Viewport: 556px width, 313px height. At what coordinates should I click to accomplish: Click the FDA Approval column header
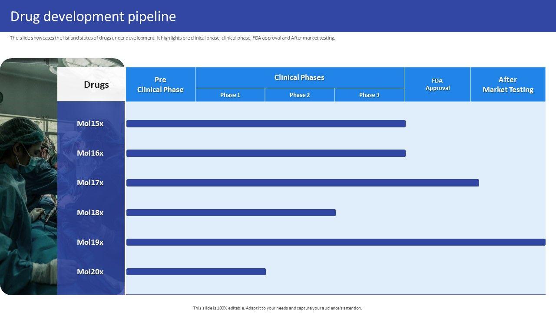(x=437, y=84)
